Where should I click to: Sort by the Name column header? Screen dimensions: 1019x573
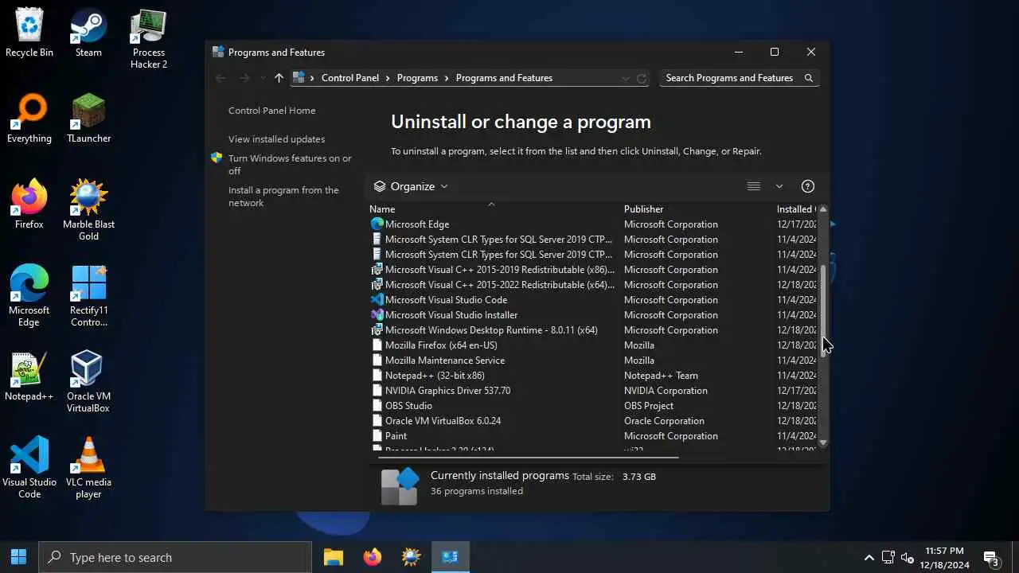494,209
